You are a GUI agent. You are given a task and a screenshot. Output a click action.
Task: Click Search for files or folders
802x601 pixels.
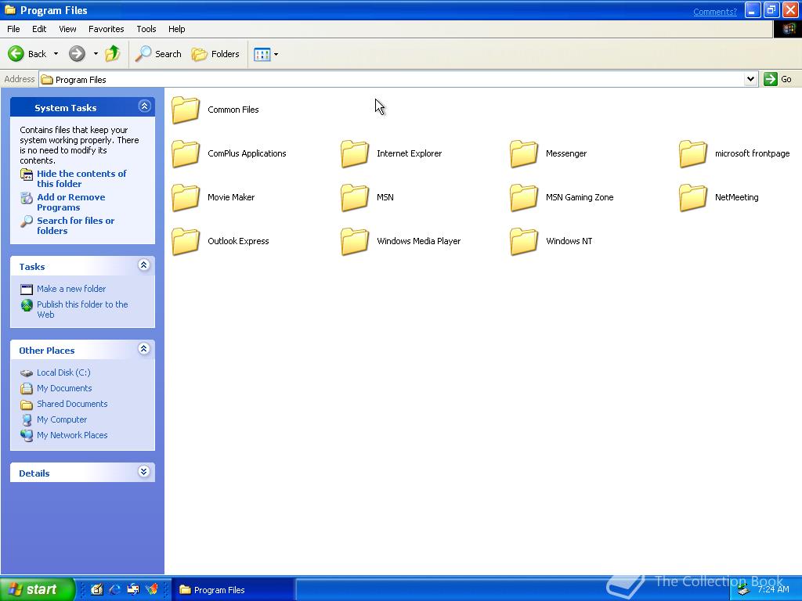(x=76, y=226)
